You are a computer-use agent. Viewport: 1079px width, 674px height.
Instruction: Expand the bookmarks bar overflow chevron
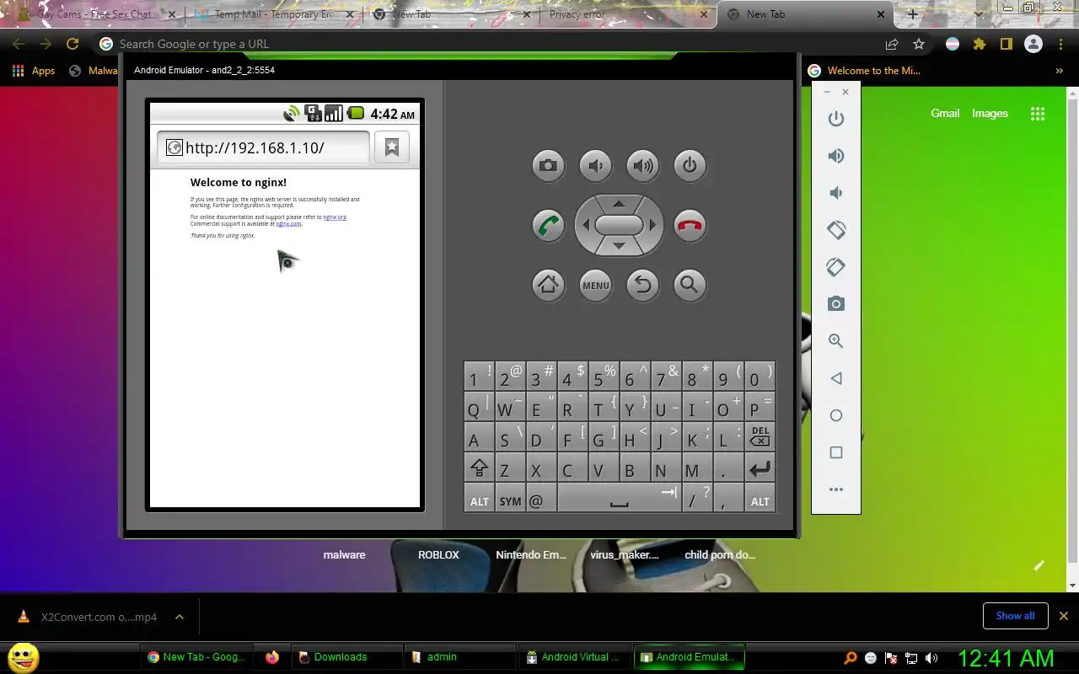tap(1060, 71)
